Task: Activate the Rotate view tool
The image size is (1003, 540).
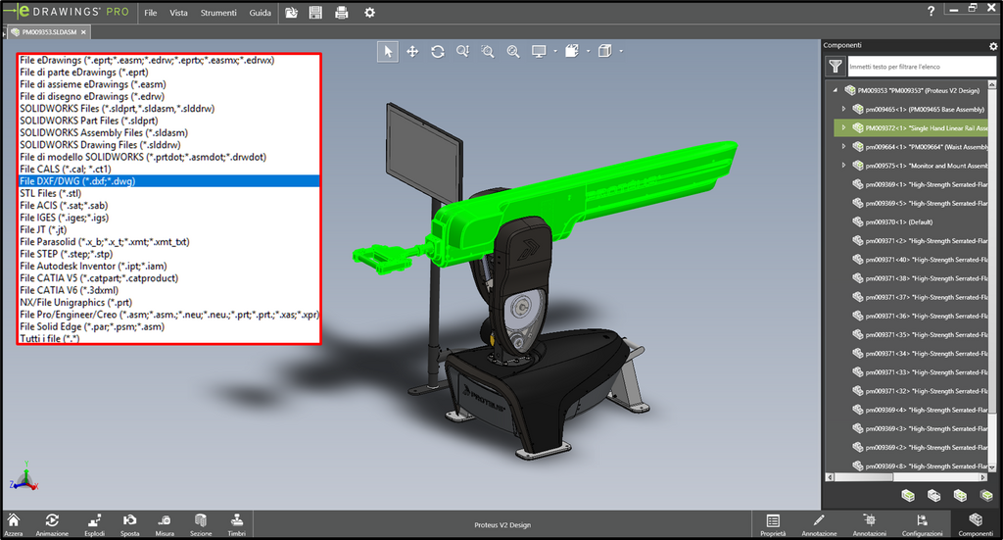Action: coord(438,52)
